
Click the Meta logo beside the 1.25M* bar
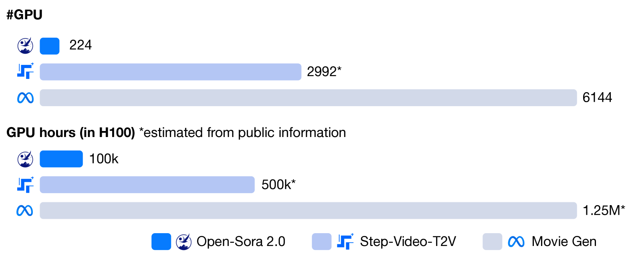pos(25,210)
